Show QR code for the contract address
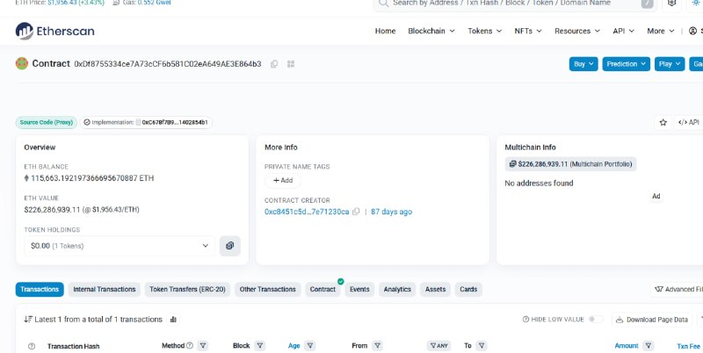The image size is (703, 353). point(291,64)
